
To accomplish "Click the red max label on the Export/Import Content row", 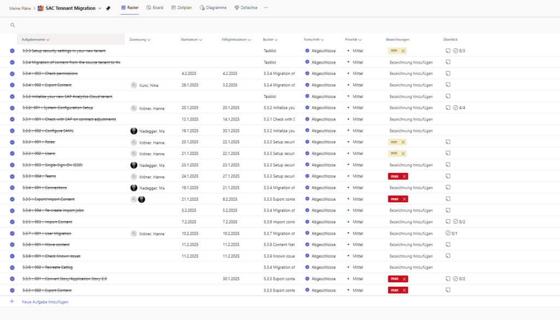I will click(394, 199).
